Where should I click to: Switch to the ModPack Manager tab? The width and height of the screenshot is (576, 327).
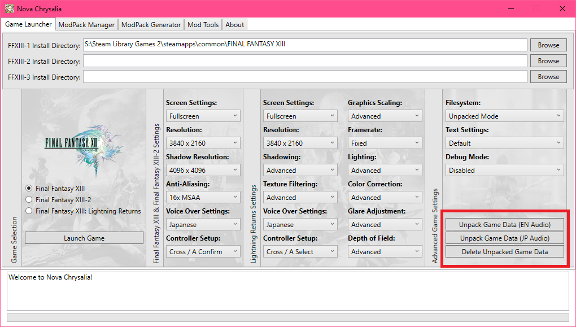coord(87,25)
